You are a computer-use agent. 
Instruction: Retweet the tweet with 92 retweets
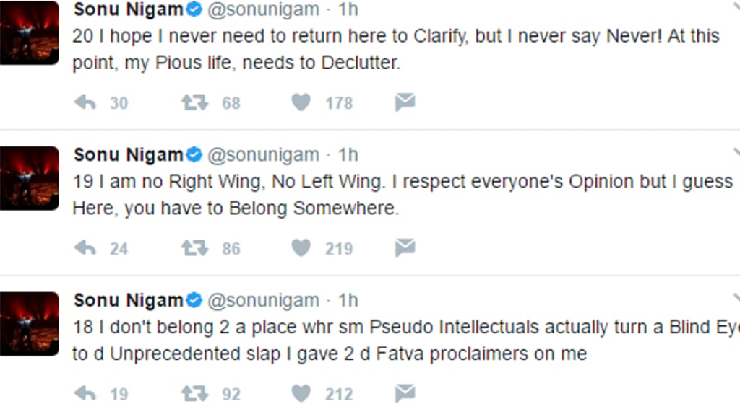[x=194, y=394]
